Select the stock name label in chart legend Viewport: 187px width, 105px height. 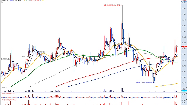point(4,1)
